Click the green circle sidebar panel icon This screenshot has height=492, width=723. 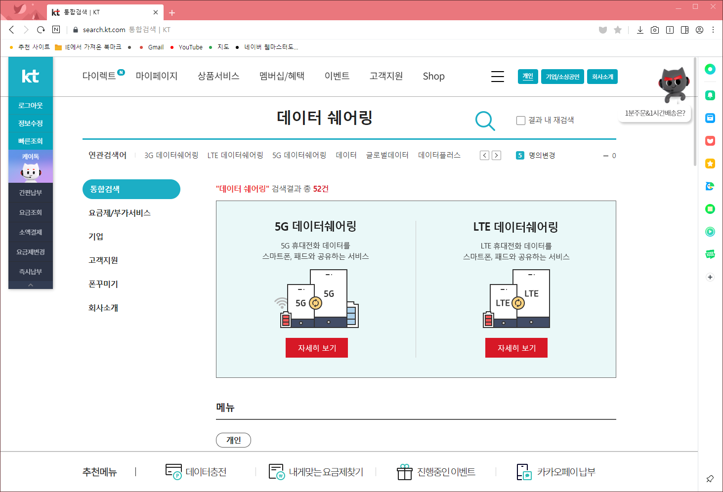710,69
